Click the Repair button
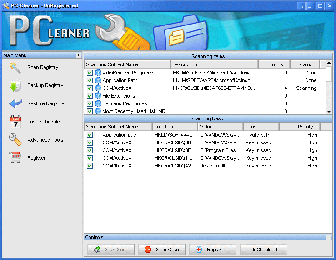336x260 pixels. 213,250
